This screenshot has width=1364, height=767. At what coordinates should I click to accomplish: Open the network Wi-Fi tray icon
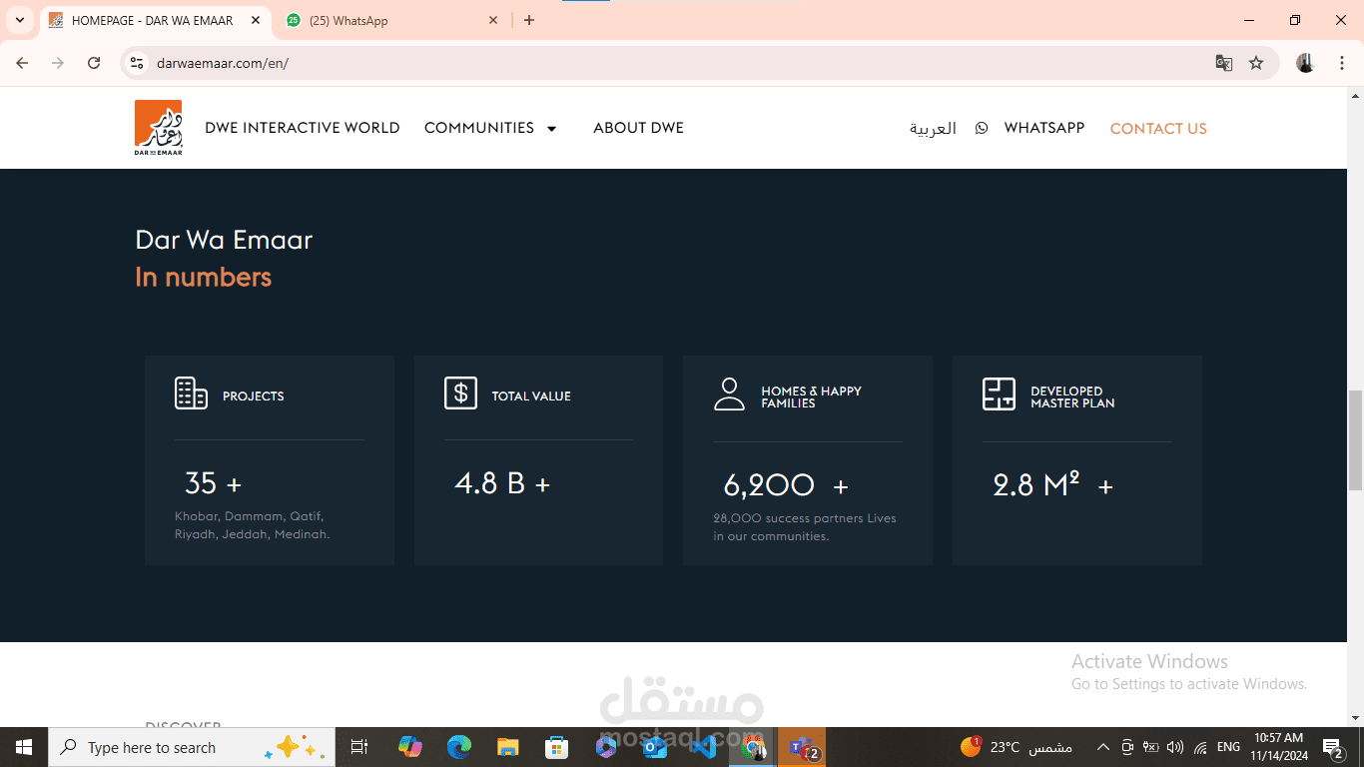(x=1200, y=747)
